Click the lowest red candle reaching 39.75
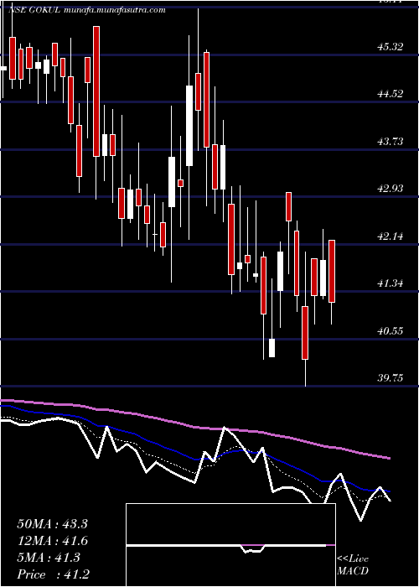This screenshot has height=587, width=419. [305, 333]
